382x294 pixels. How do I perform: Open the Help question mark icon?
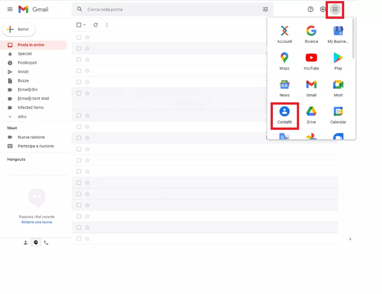point(310,9)
